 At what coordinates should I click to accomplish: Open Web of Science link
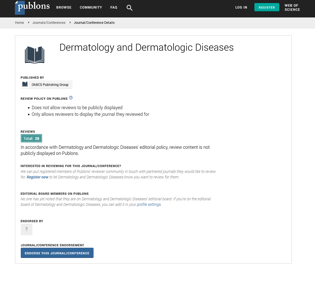click(x=292, y=7)
